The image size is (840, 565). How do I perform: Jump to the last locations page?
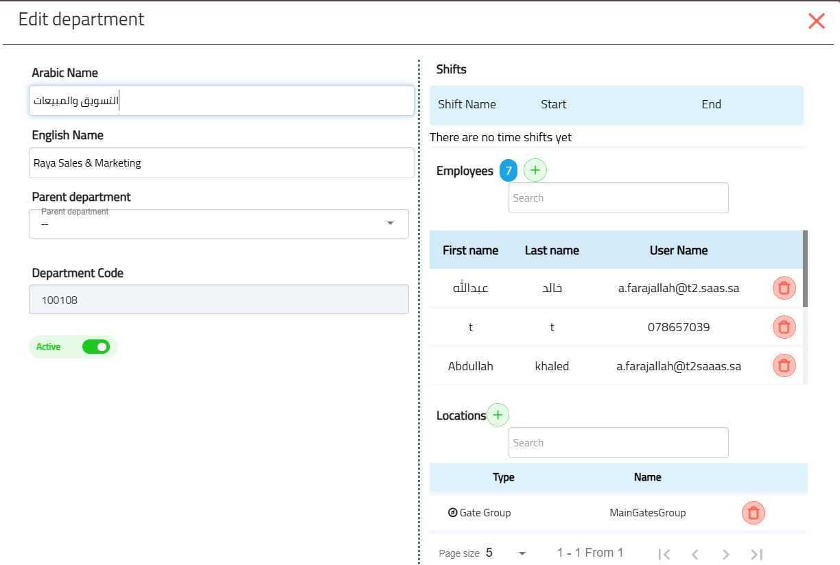(x=756, y=554)
